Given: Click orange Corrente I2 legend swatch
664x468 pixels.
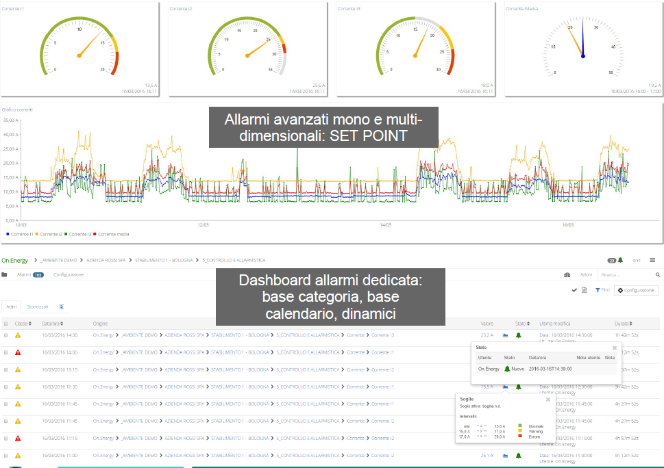Looking at the screenshot, I should (x=37, y=234).
